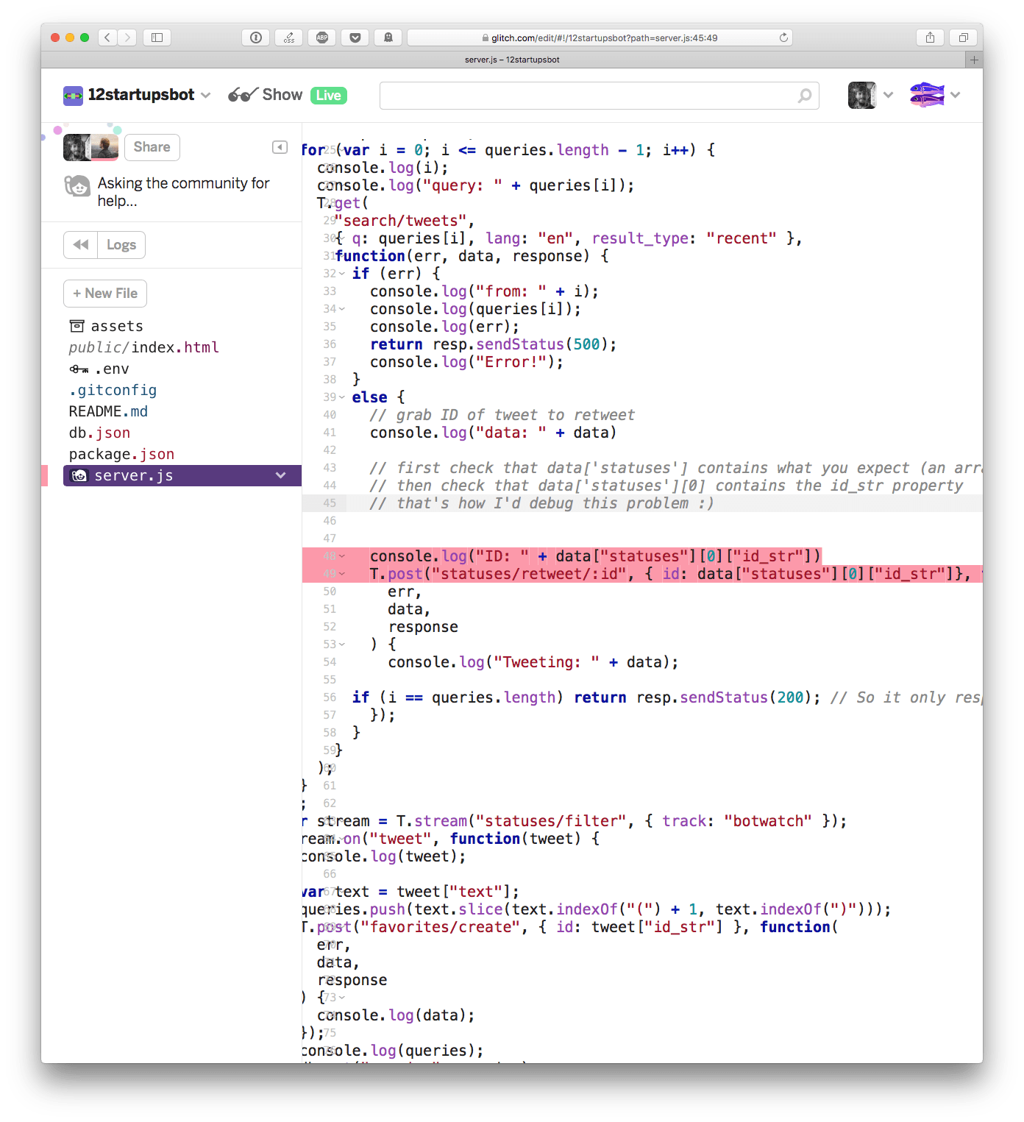Click the rewind icon beside Logs
The width and height of the screenshot is (1024, 1122).
pos(81,245)
